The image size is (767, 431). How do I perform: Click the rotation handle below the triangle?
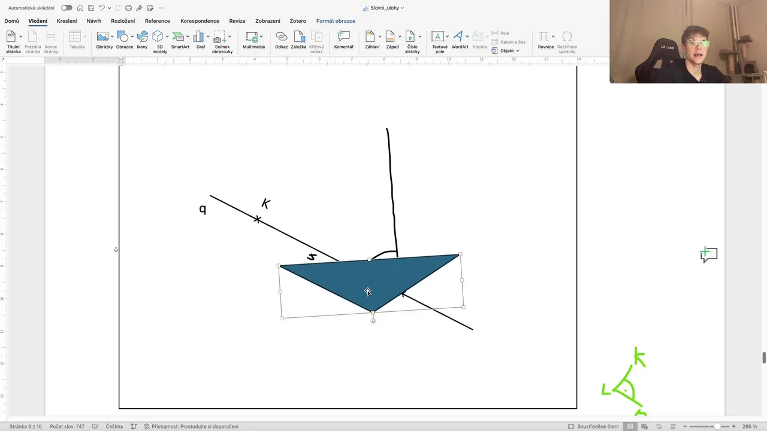(x=373, y=321)
